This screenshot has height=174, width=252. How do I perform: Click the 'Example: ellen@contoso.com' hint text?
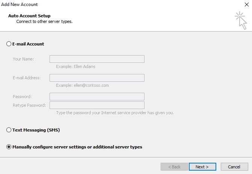(82, 85)
